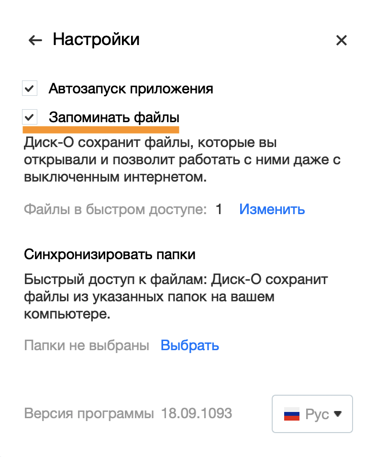Click the Файлы в быстром доступе label

[115, 209]
